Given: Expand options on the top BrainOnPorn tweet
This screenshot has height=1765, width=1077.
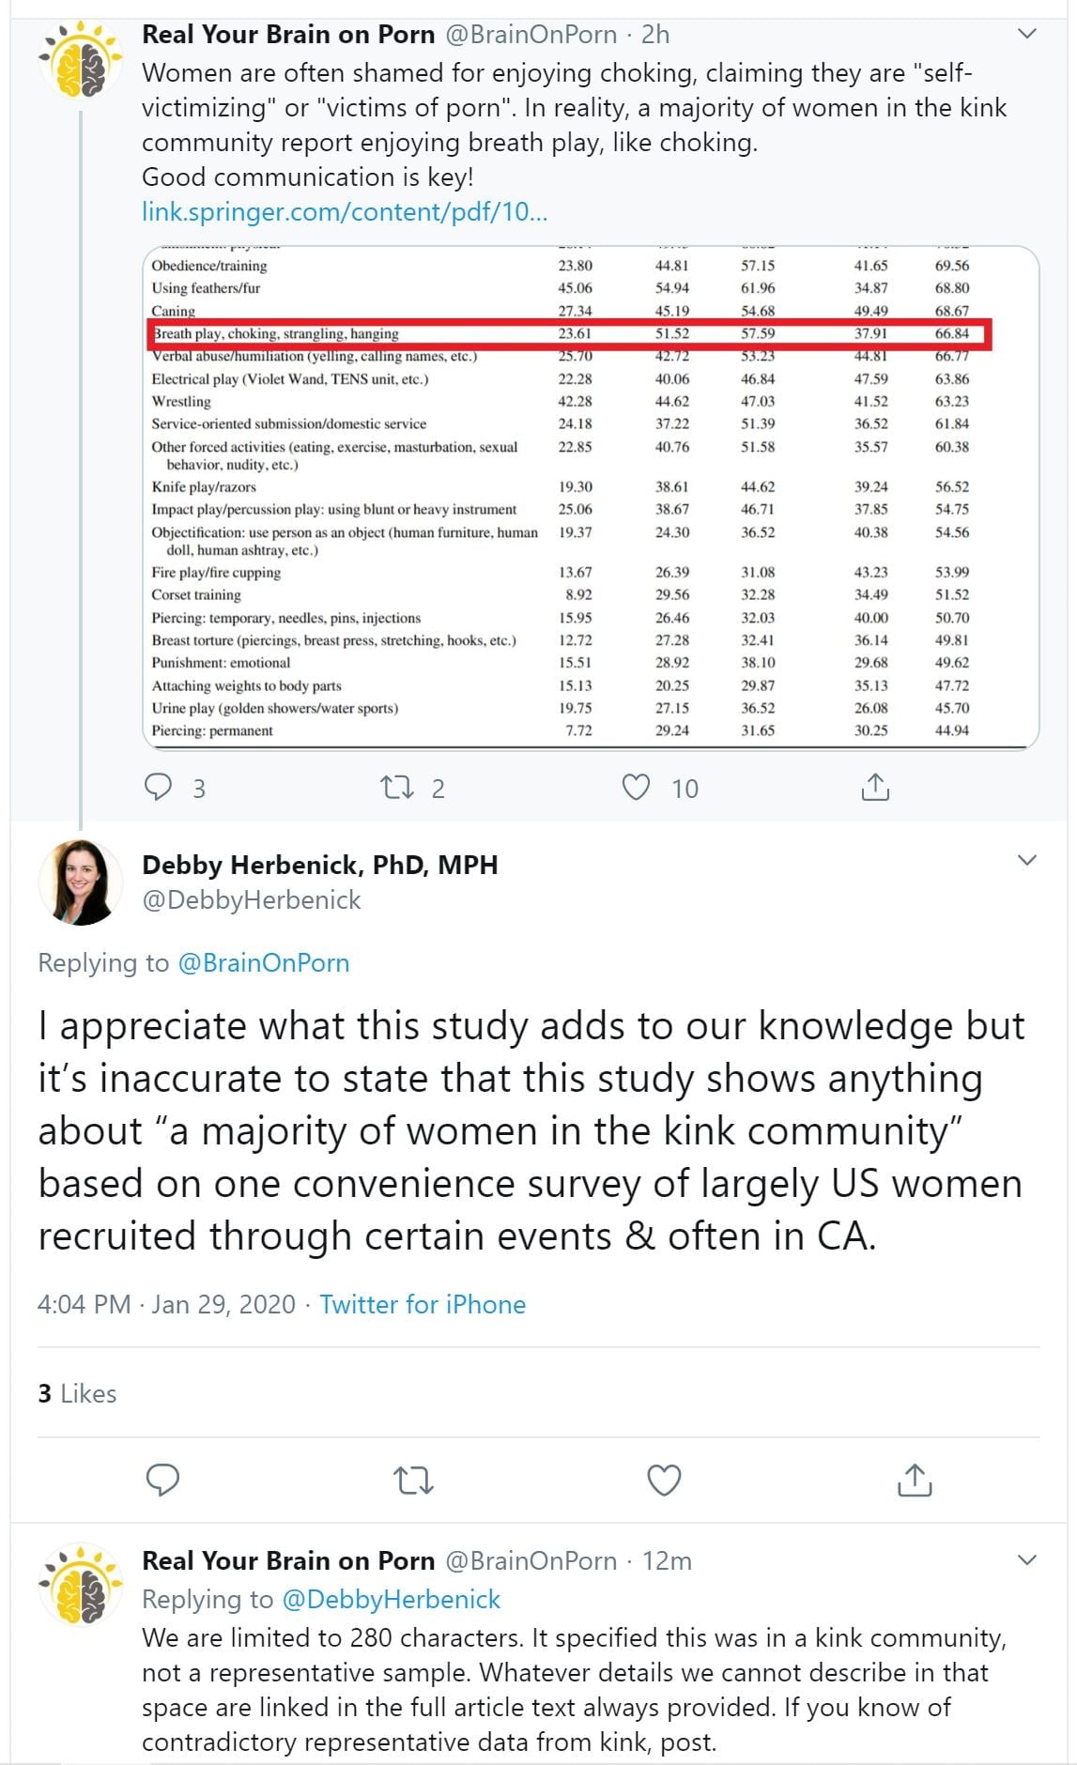Looking at the screenshot, I should (x=1027, y=34).
